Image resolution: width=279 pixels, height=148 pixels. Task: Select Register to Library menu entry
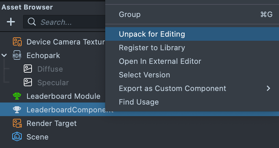[152, 48]
